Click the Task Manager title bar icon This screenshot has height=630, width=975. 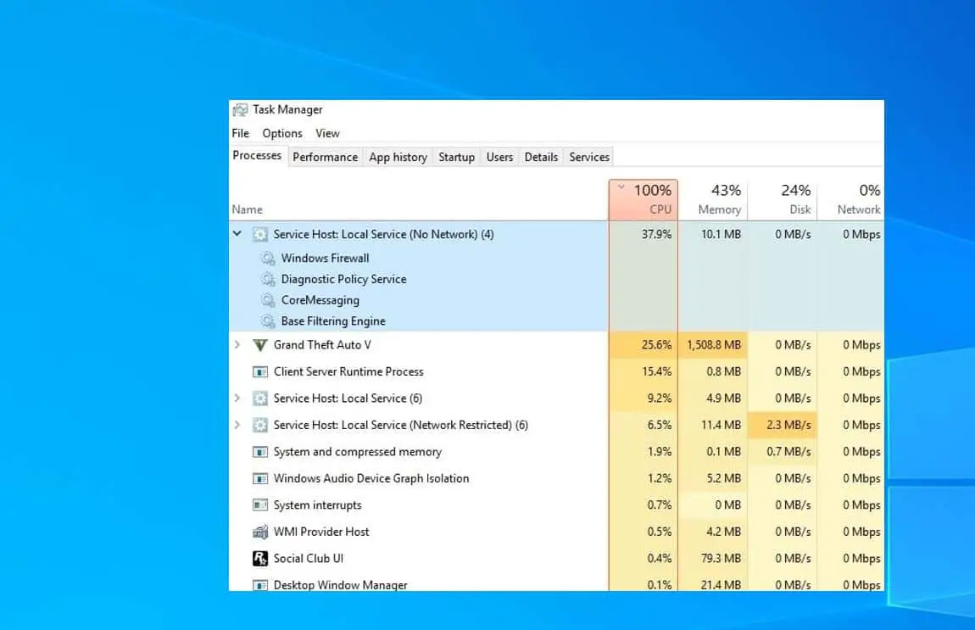[240, 110]
